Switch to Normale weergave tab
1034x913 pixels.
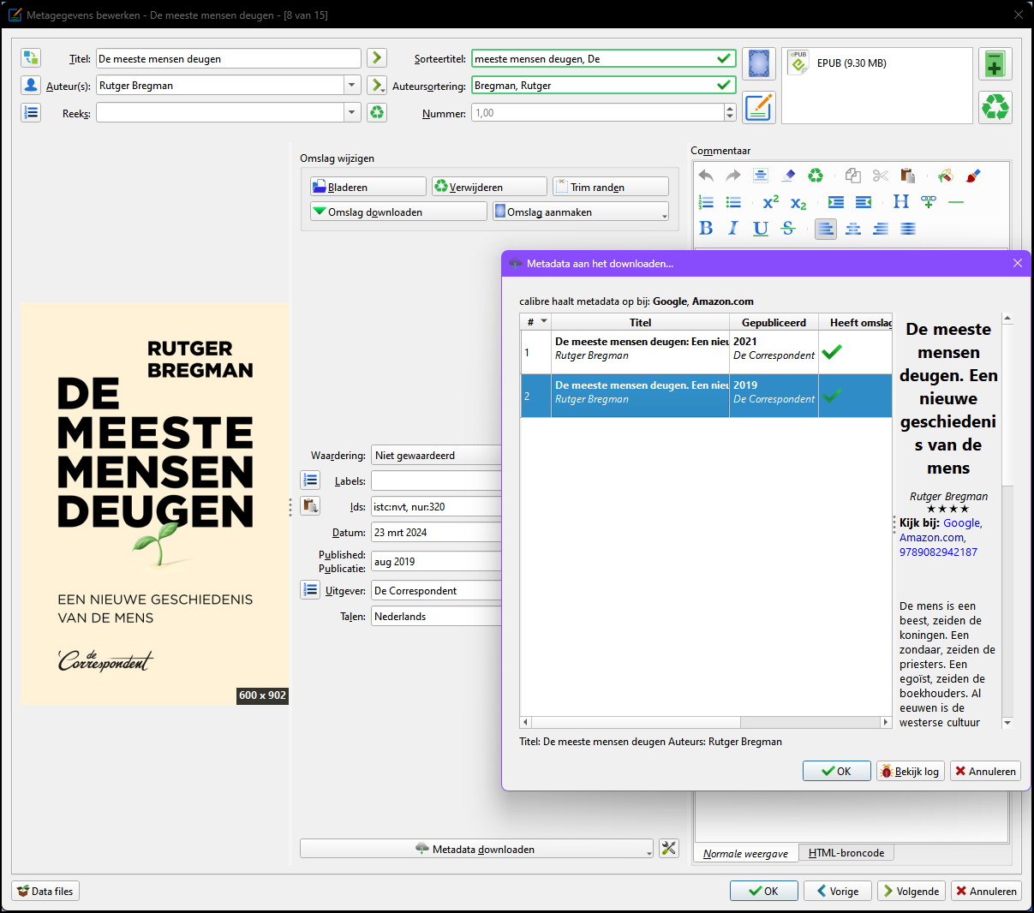tap(745, 853)
